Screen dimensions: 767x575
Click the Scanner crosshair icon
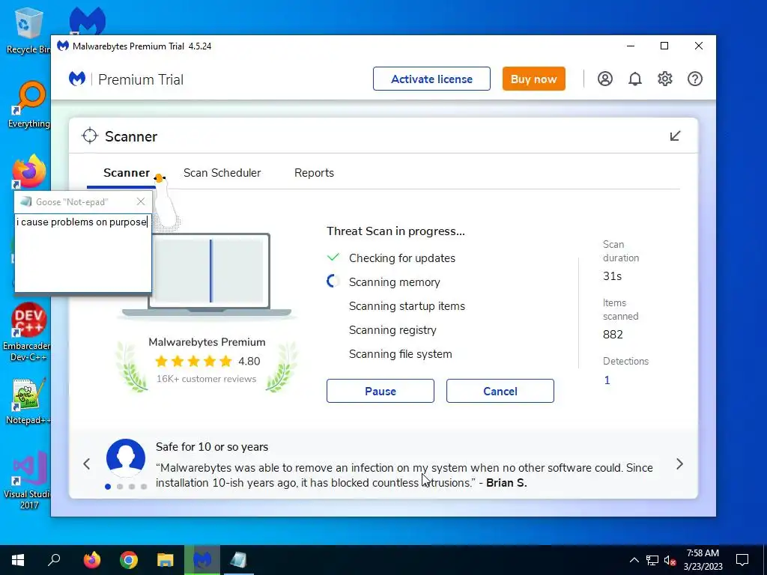[x=90, y=136]
